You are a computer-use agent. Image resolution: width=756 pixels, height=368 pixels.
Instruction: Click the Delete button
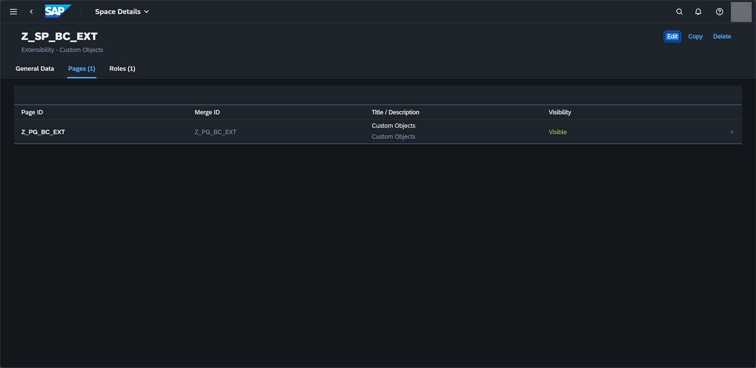[x=722, y=36]
